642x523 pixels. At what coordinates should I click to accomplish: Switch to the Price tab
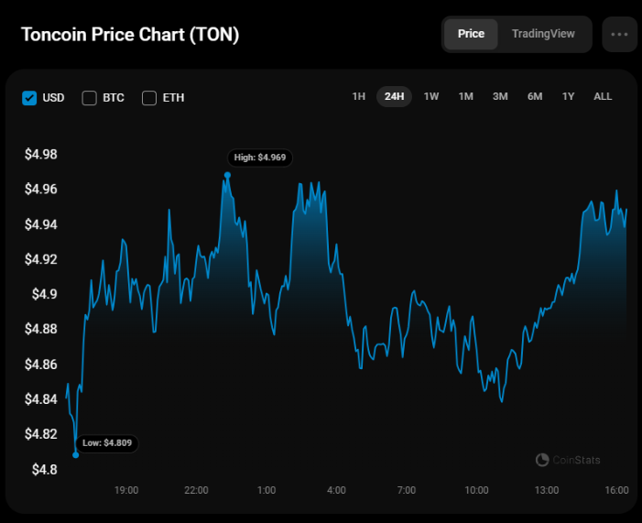pos(471,34)
